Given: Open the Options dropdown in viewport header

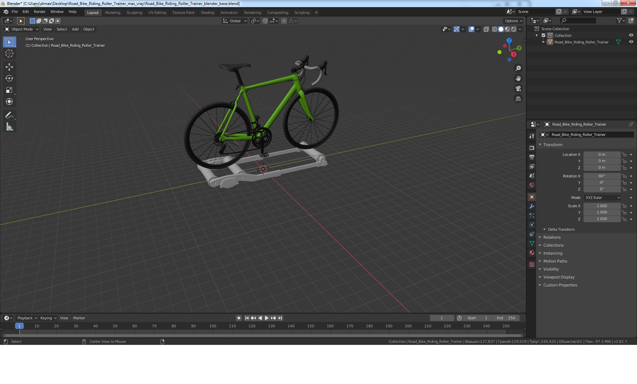Looking at the screenshot, I should coord(514,21).
